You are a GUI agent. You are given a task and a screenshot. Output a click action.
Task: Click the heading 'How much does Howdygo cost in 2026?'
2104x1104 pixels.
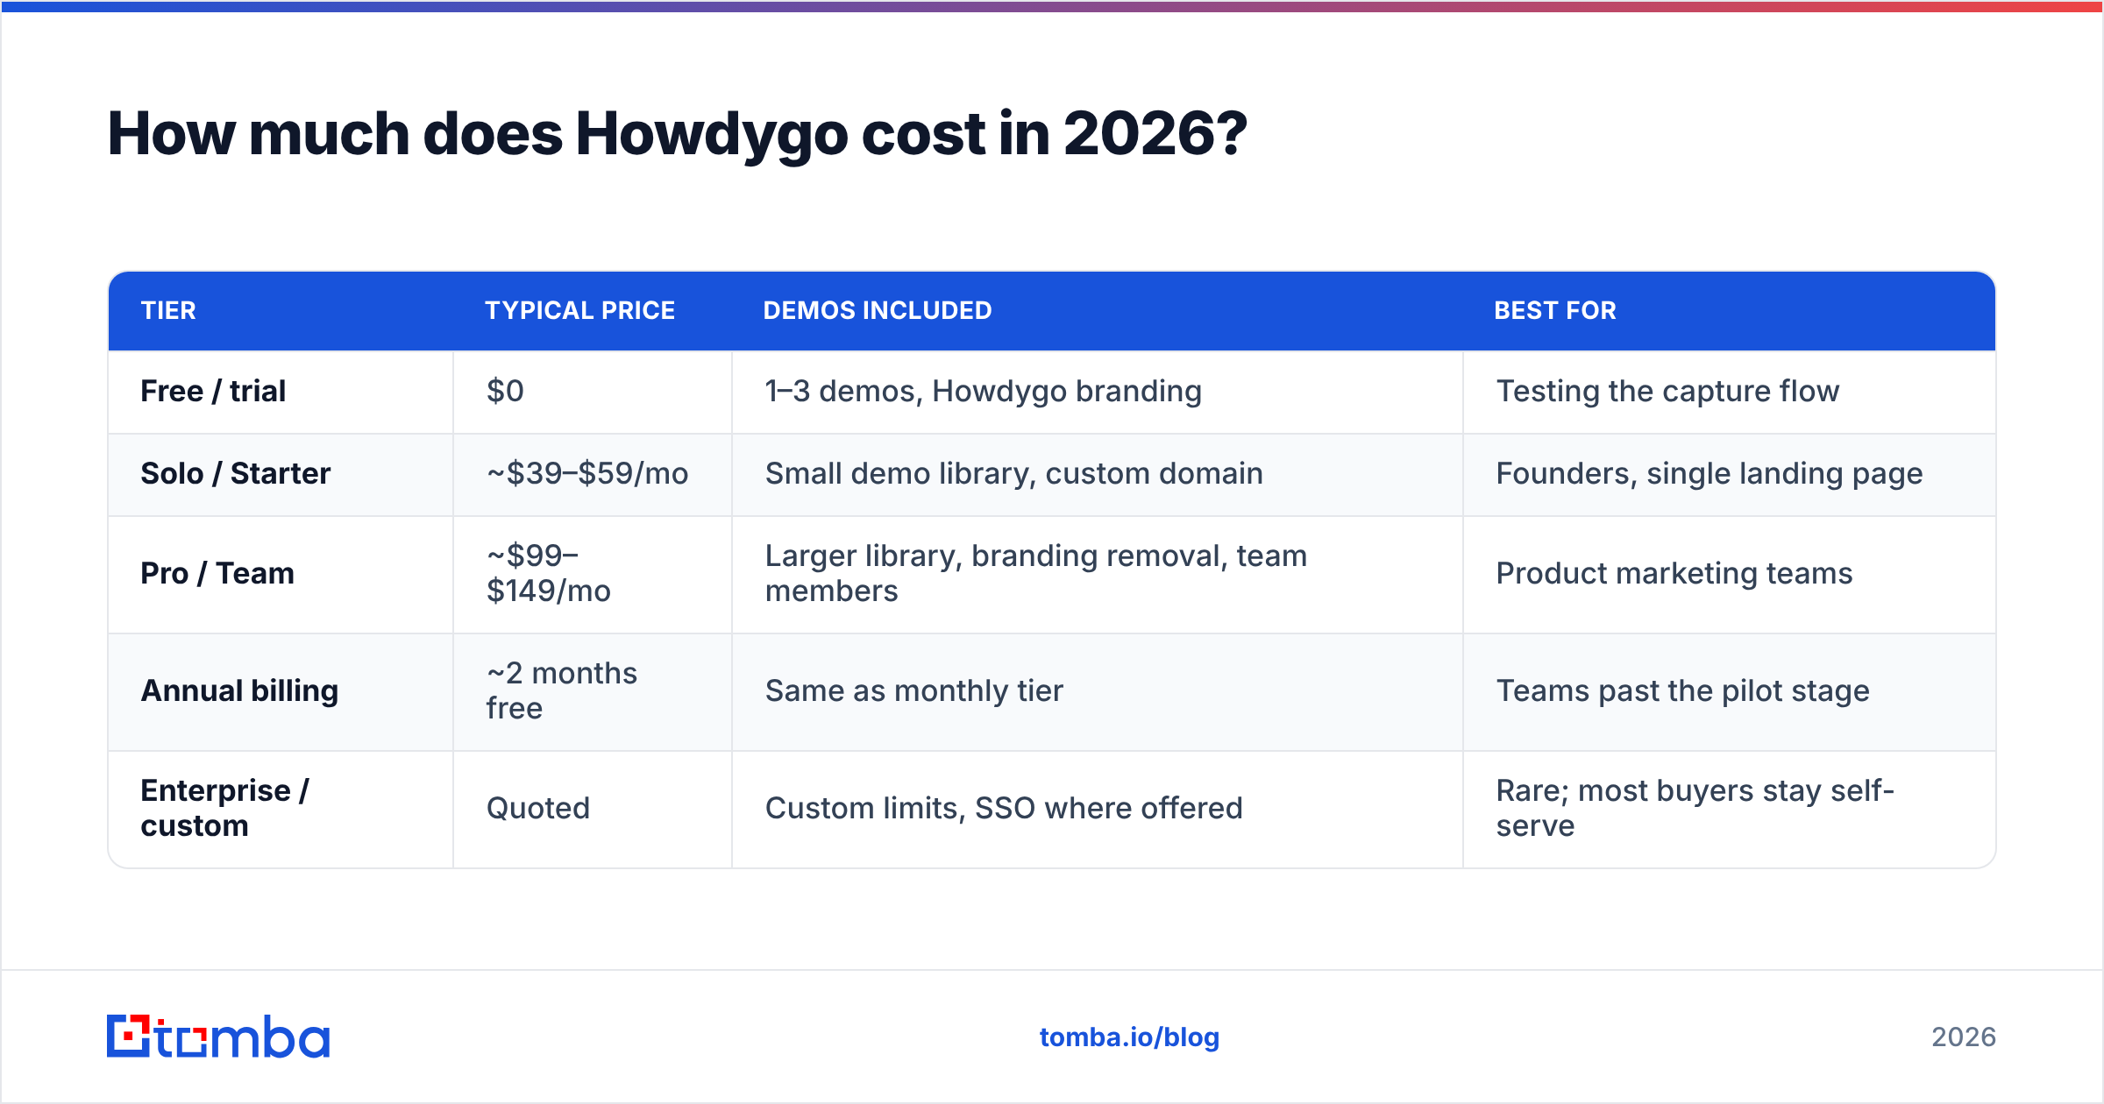click(677, 134)
